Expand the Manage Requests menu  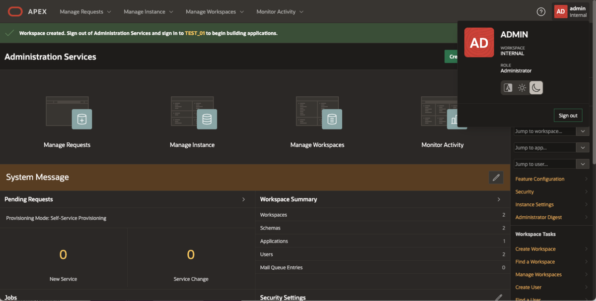point(85,11)
